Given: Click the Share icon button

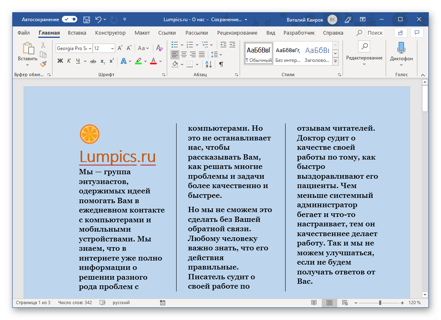Looking at the screenshot, I should (400, 33).
